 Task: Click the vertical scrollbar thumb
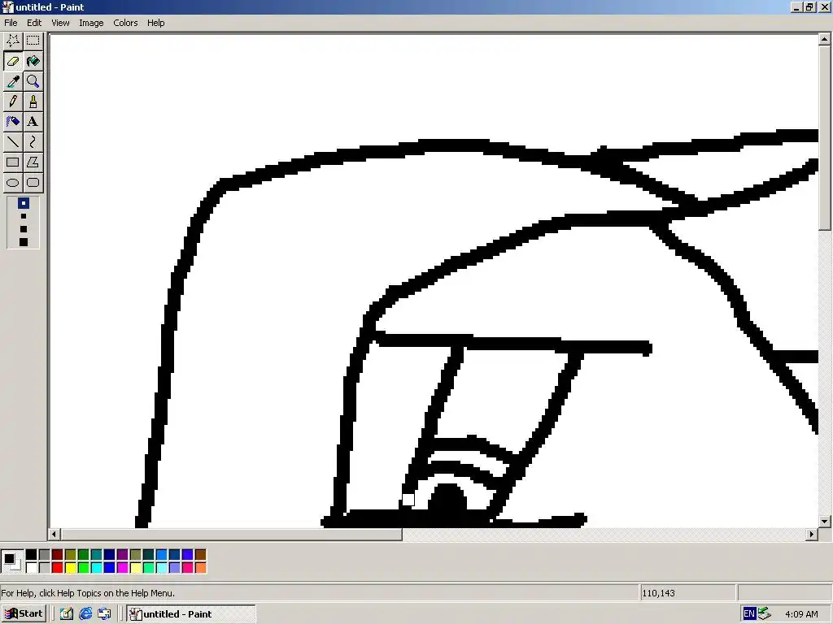coord(824,138)
